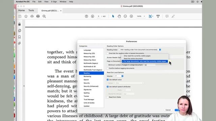Click the Save file icon in toolbar
Viewport: 216px width, 121px height.
20,16
